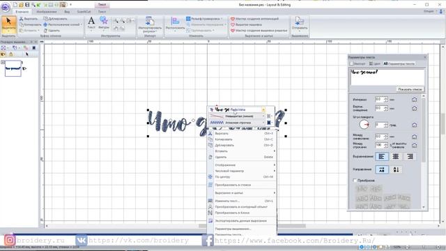The image size is (446, 251).
Task: Click the Facebook icon in bottom banner
Action: pyautogui.click(x=208, y=241)
